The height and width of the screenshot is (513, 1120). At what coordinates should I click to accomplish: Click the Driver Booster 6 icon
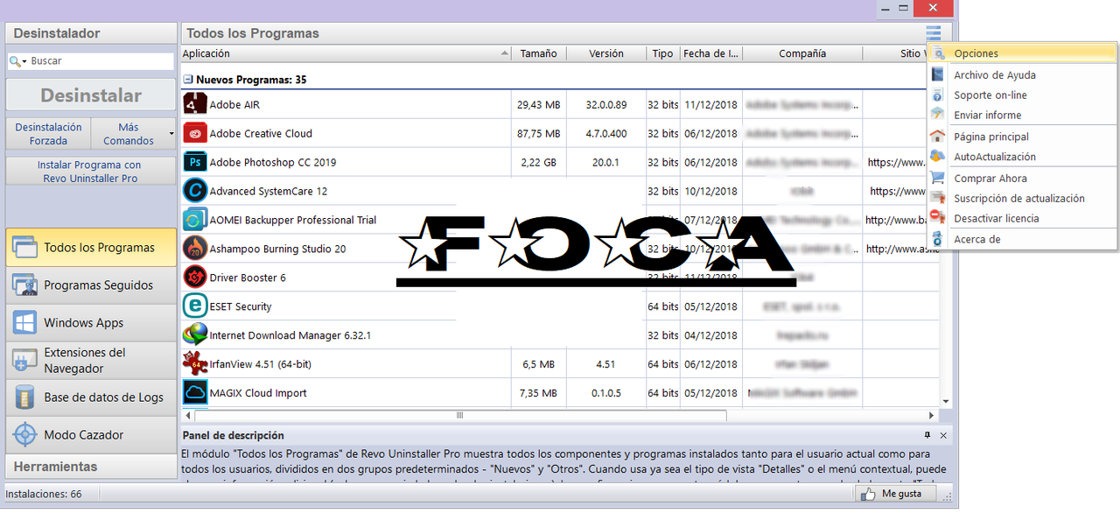(194, 278)
